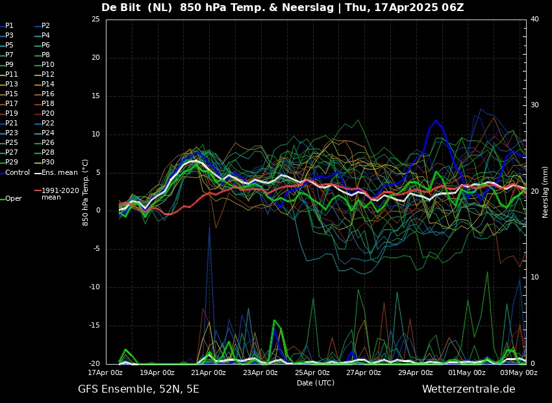Pick the P7 legend entry
Image resolution: width=552 pixels, height=403 pixels.
(x=7, y=55)
